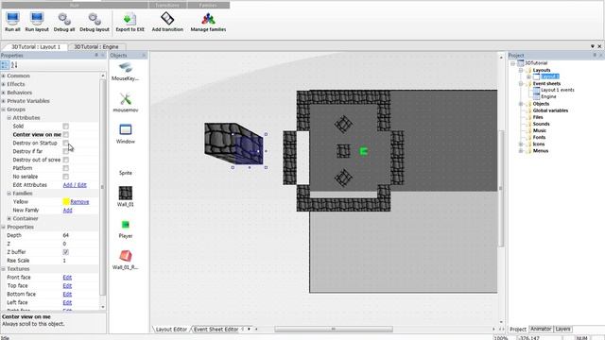Viewport: 605px width, 340px height.
Task: Expand the Effects property group
Action: pyautogui.click(x=4, y=84)
